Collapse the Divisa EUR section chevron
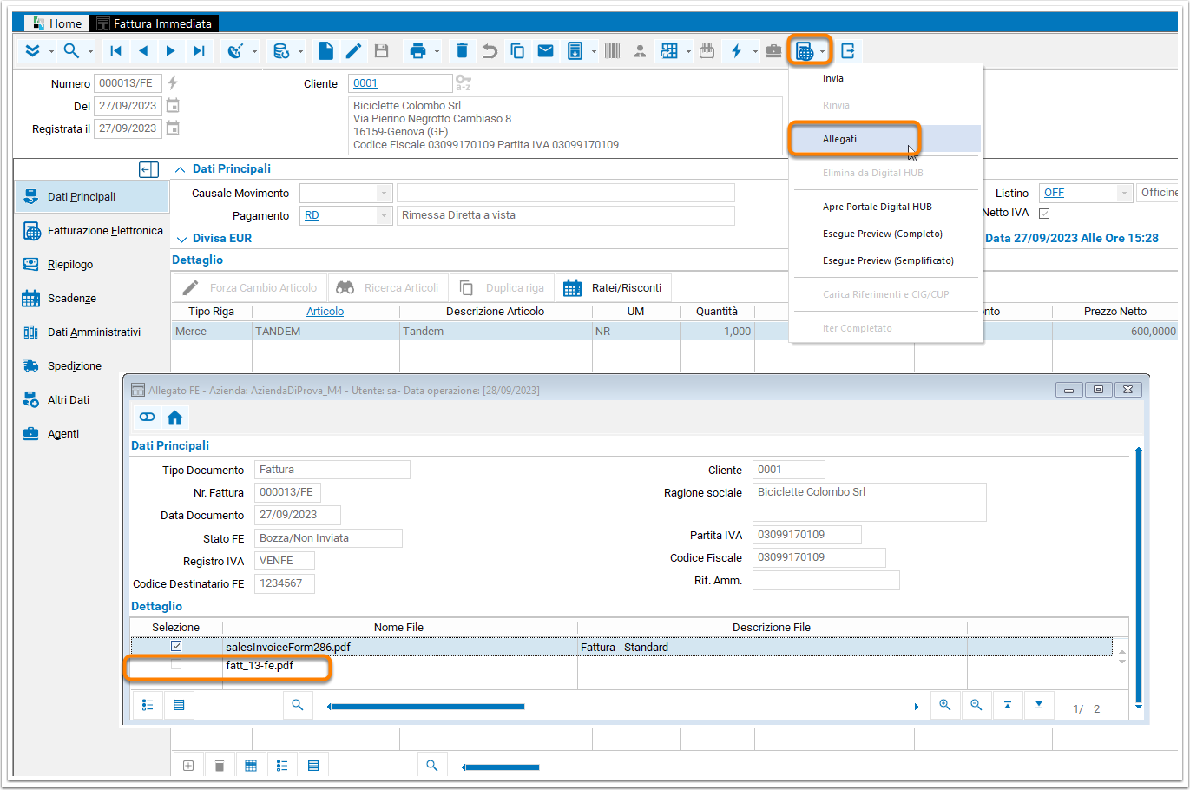Image resolution: width=1190 pixels, height=790 pixels. pos(182,239)
